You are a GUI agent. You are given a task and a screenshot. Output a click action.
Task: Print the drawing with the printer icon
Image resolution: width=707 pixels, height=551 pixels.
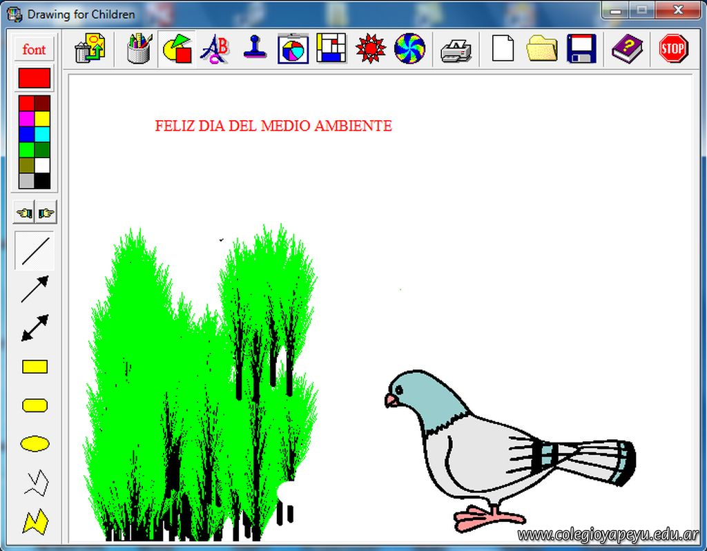click(456, 49)
